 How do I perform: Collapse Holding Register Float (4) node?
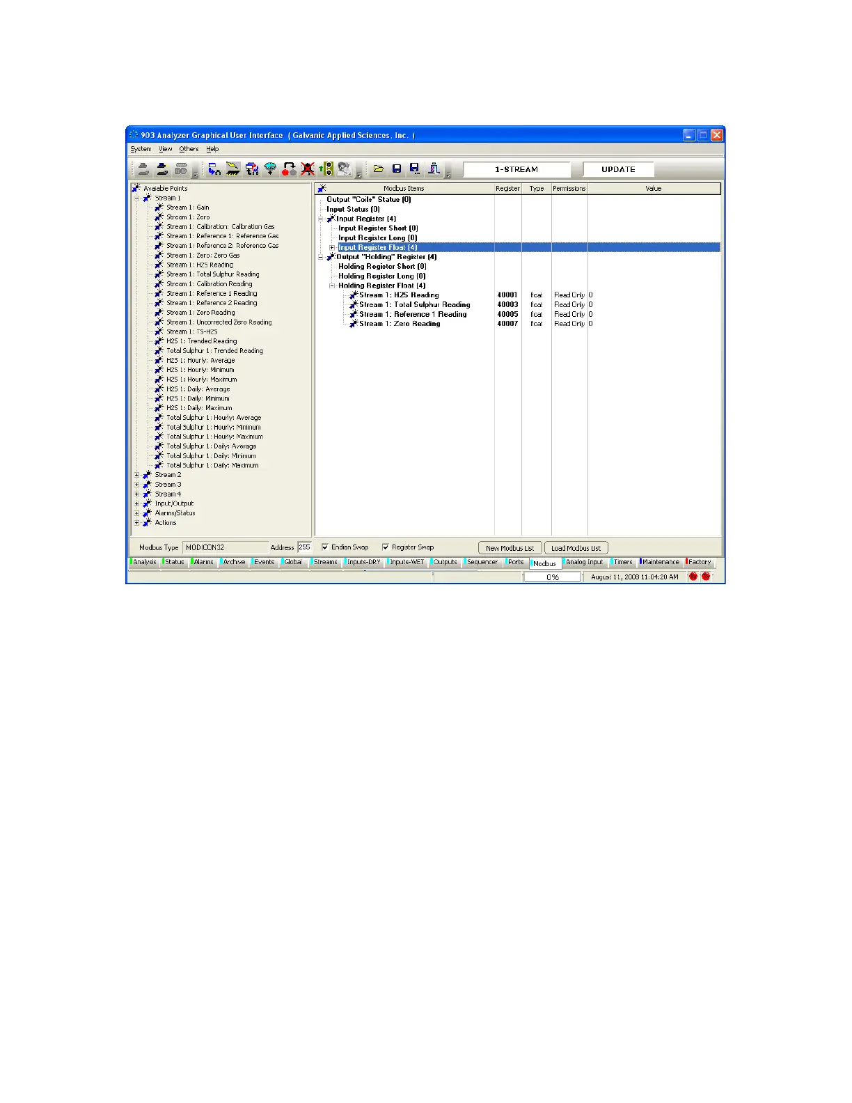[x=332, y=285]
